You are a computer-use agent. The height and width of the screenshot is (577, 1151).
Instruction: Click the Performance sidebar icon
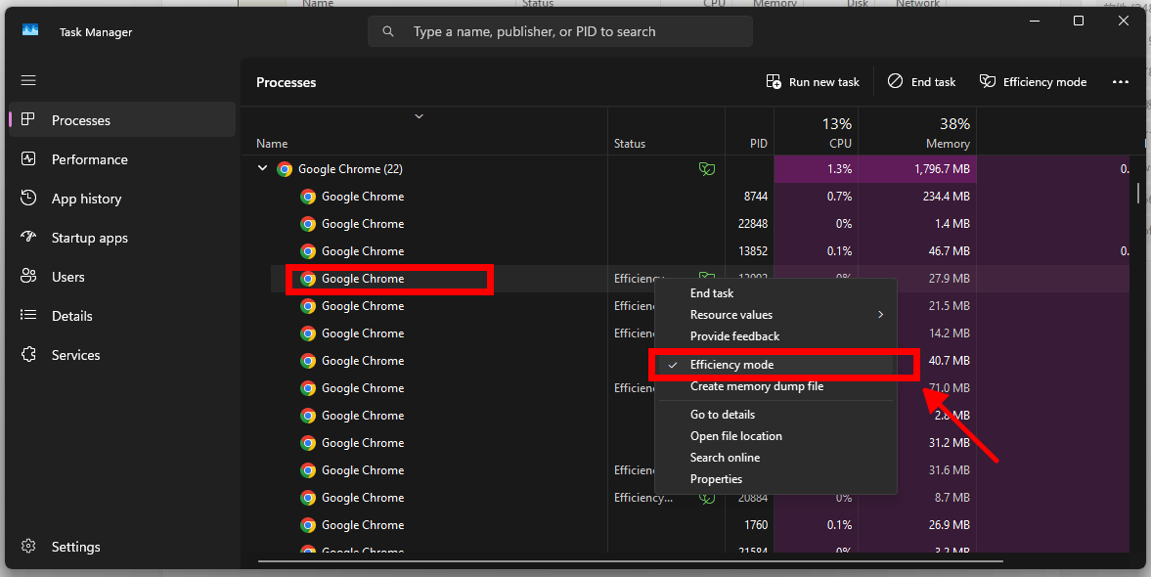[28, 159]
